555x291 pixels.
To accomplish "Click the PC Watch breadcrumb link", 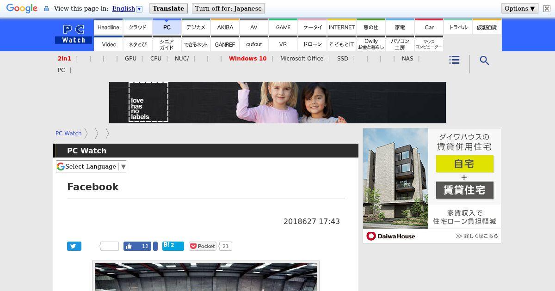I will 68,133.
